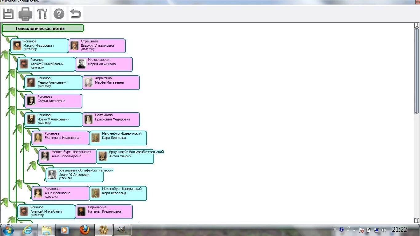
Task: Click the volume speaker tray icon
Action: pos(383,230)
